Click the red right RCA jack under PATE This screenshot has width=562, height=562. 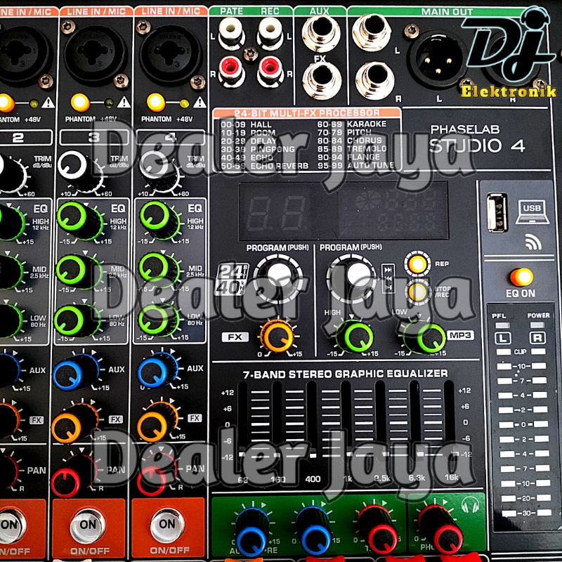(x=232, y=71)
